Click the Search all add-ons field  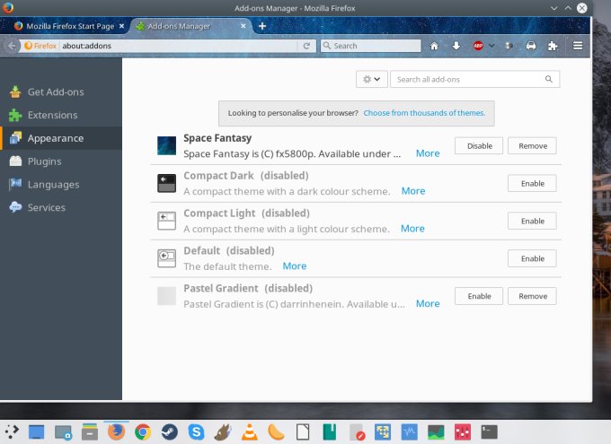pyautogui.click(x=467, y=79)
